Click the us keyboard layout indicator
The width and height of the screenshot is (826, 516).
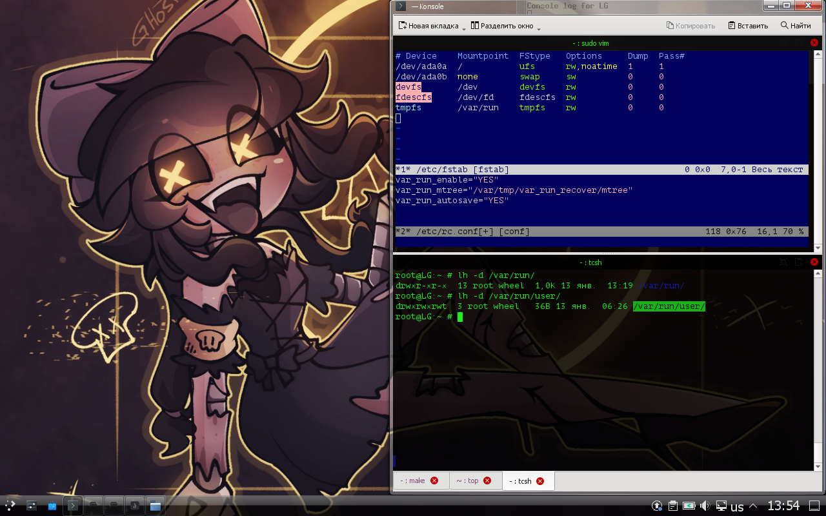pyautogui.click(x=737, y=507)
